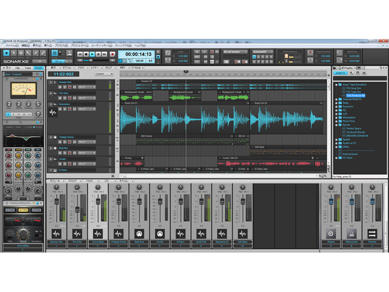Click the Beat box channel MIDI icon

pos(139,234)
